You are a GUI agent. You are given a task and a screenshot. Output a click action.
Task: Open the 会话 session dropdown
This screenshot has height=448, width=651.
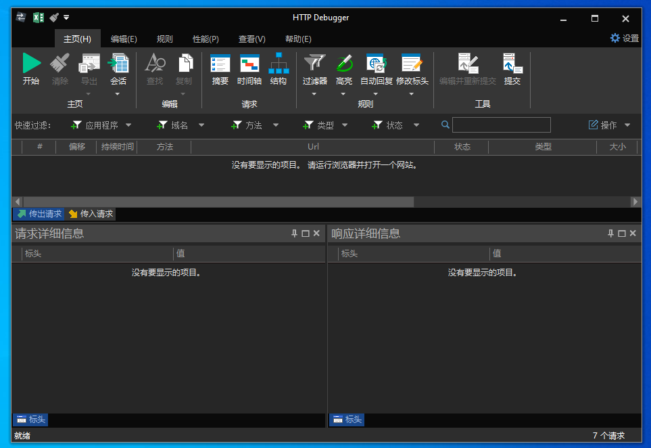118,94
